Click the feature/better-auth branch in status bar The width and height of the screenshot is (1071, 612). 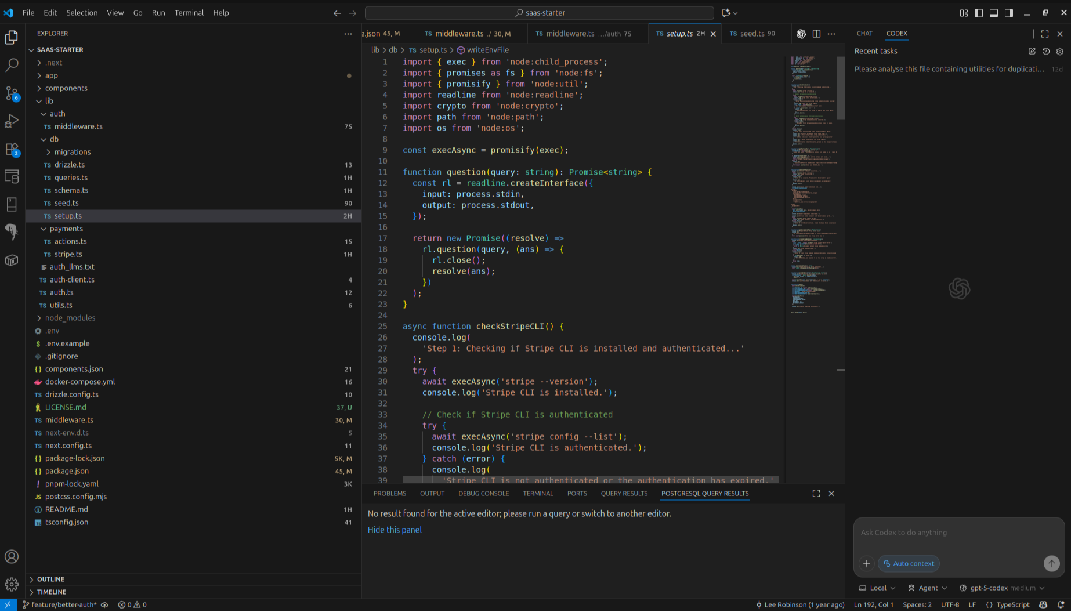click(64, 604)
